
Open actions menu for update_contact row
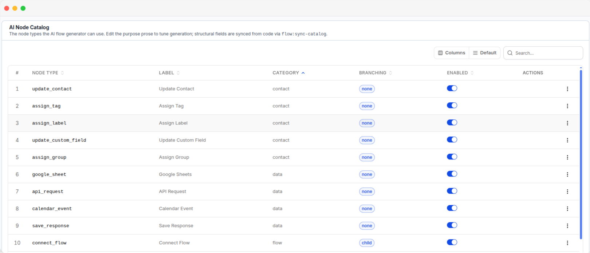(x=567, y=89)
